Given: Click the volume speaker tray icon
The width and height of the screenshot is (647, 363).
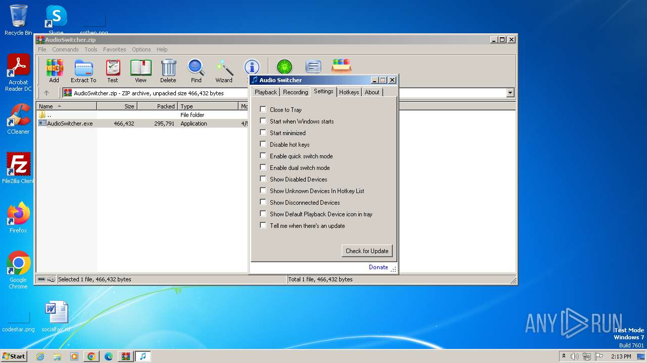Looking at the screenshot, I should point(575,356).
